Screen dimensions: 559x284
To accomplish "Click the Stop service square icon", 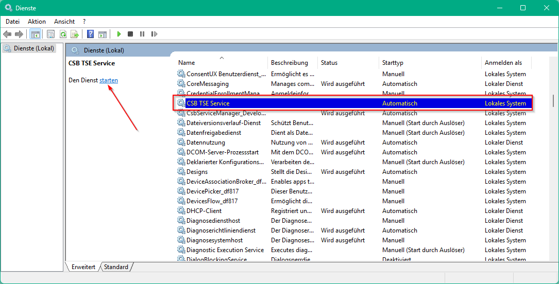I will [x=130, y=34].
